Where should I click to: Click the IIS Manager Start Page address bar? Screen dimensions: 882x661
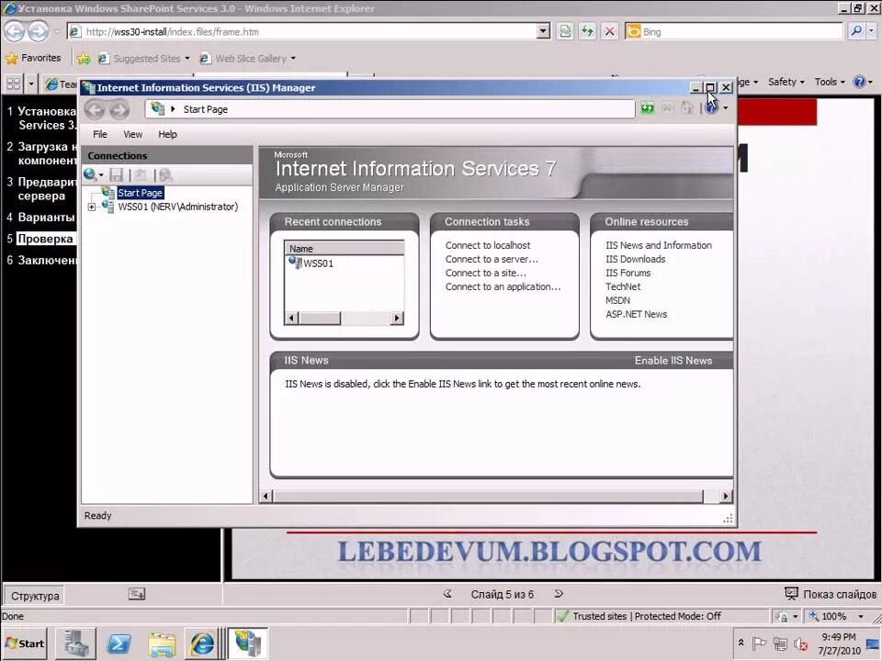[x=390, y=109]
